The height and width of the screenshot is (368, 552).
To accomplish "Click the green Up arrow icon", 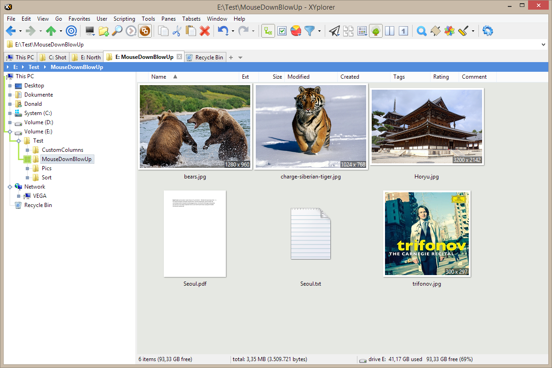I will point(51,31).
